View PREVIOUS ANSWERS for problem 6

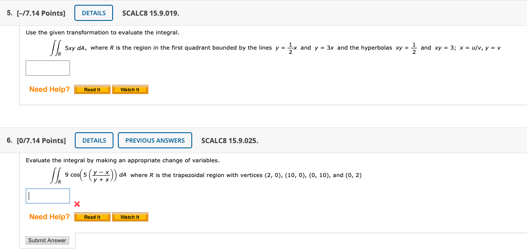click(155, 140)
